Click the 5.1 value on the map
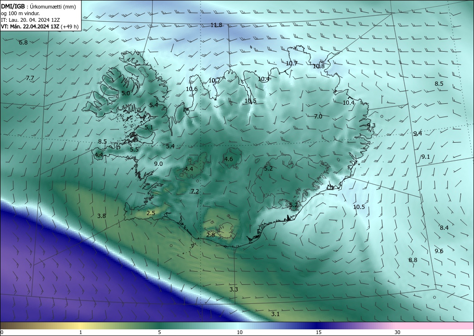 149,127
